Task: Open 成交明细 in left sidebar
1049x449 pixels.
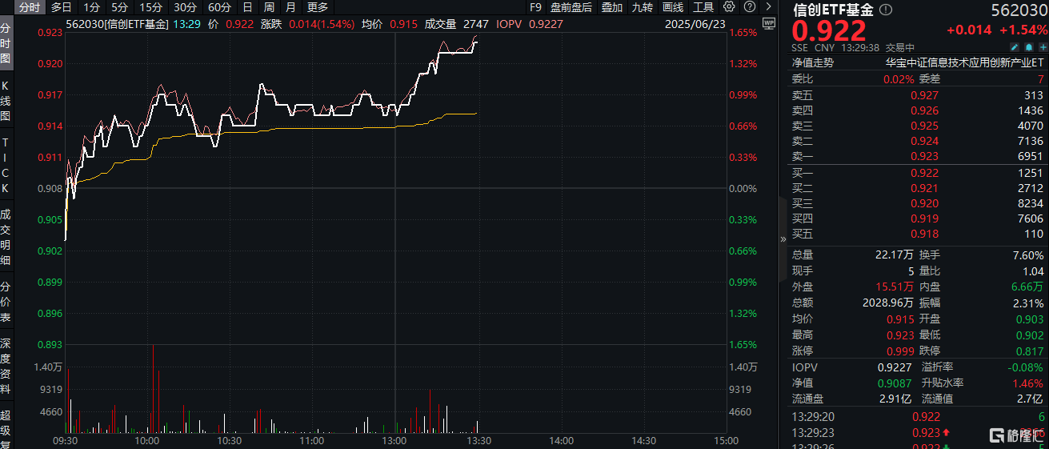Action: click(x=6, y=238)
